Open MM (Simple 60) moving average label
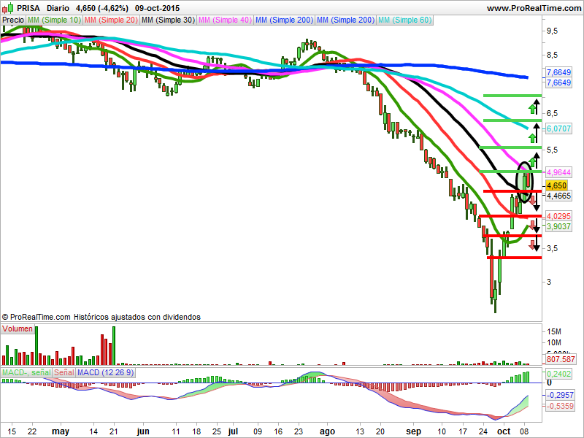Image resolution: width=584 pixels, height=438 pixels. pyautogui.click(x=405, y=20)
